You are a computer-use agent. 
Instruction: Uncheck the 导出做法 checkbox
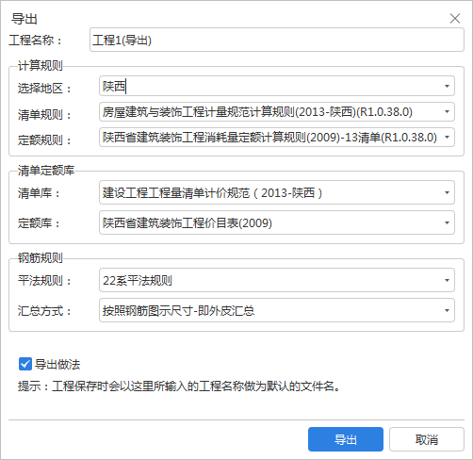tap(25, 364)
